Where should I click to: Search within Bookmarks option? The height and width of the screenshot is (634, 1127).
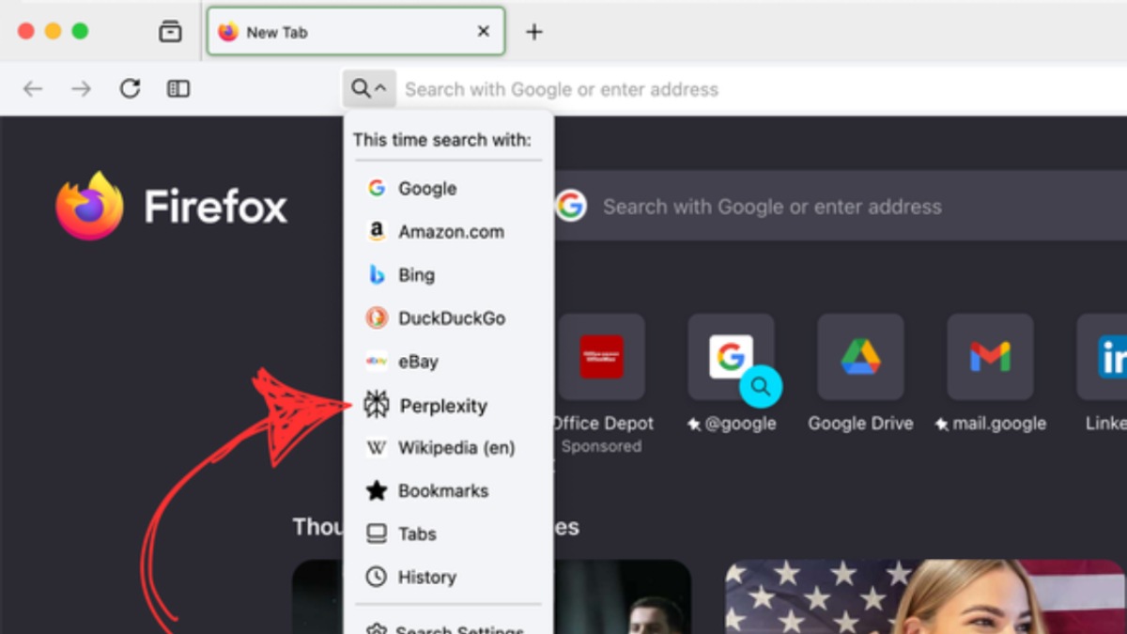tap(442, 490)
